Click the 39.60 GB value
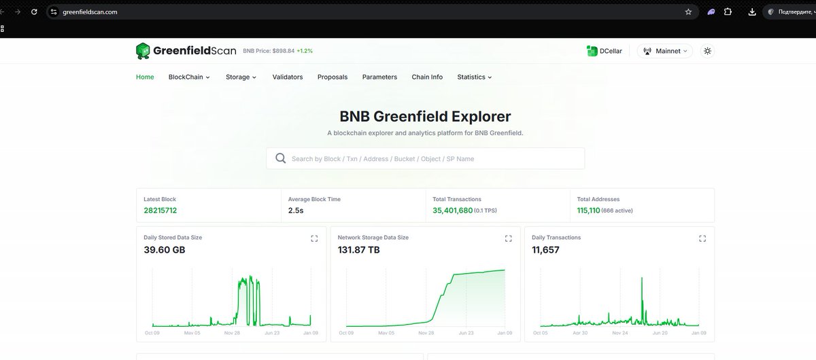 pyautogui.click(x=165, y=250)
